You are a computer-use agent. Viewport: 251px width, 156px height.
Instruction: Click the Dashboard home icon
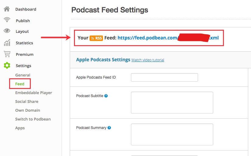(x=7, y=9)
